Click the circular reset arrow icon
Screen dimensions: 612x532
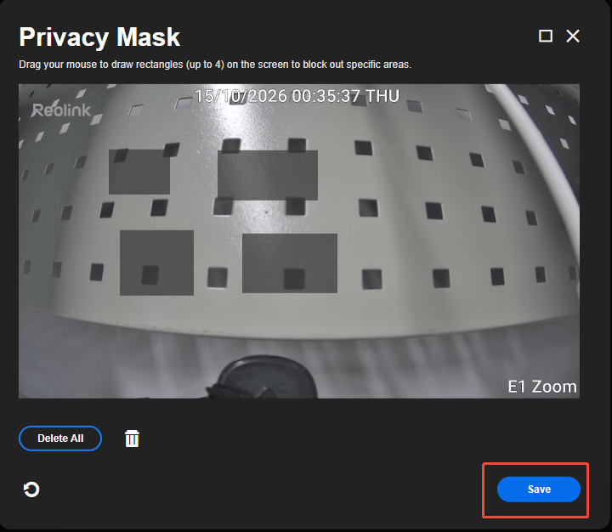pos(31,489)
